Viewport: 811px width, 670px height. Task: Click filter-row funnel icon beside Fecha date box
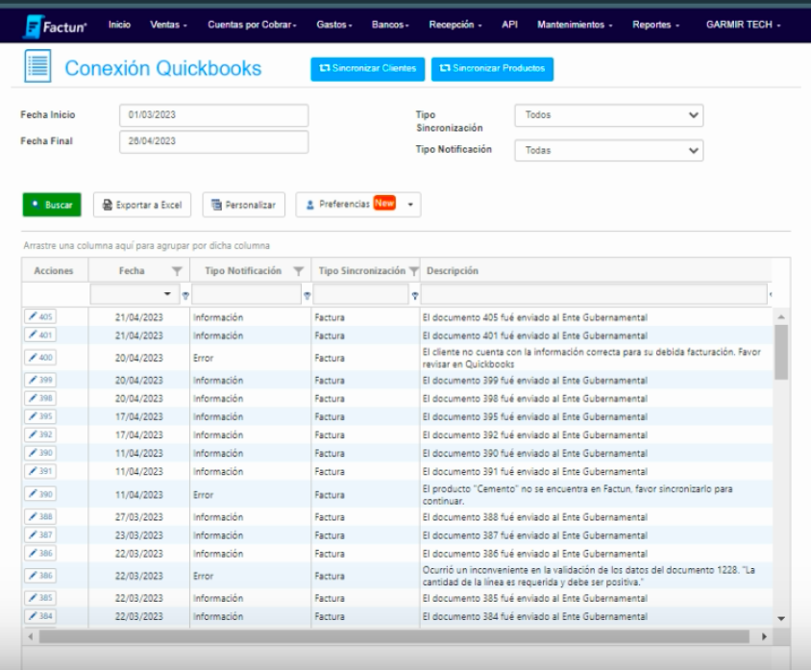(185, 295)
